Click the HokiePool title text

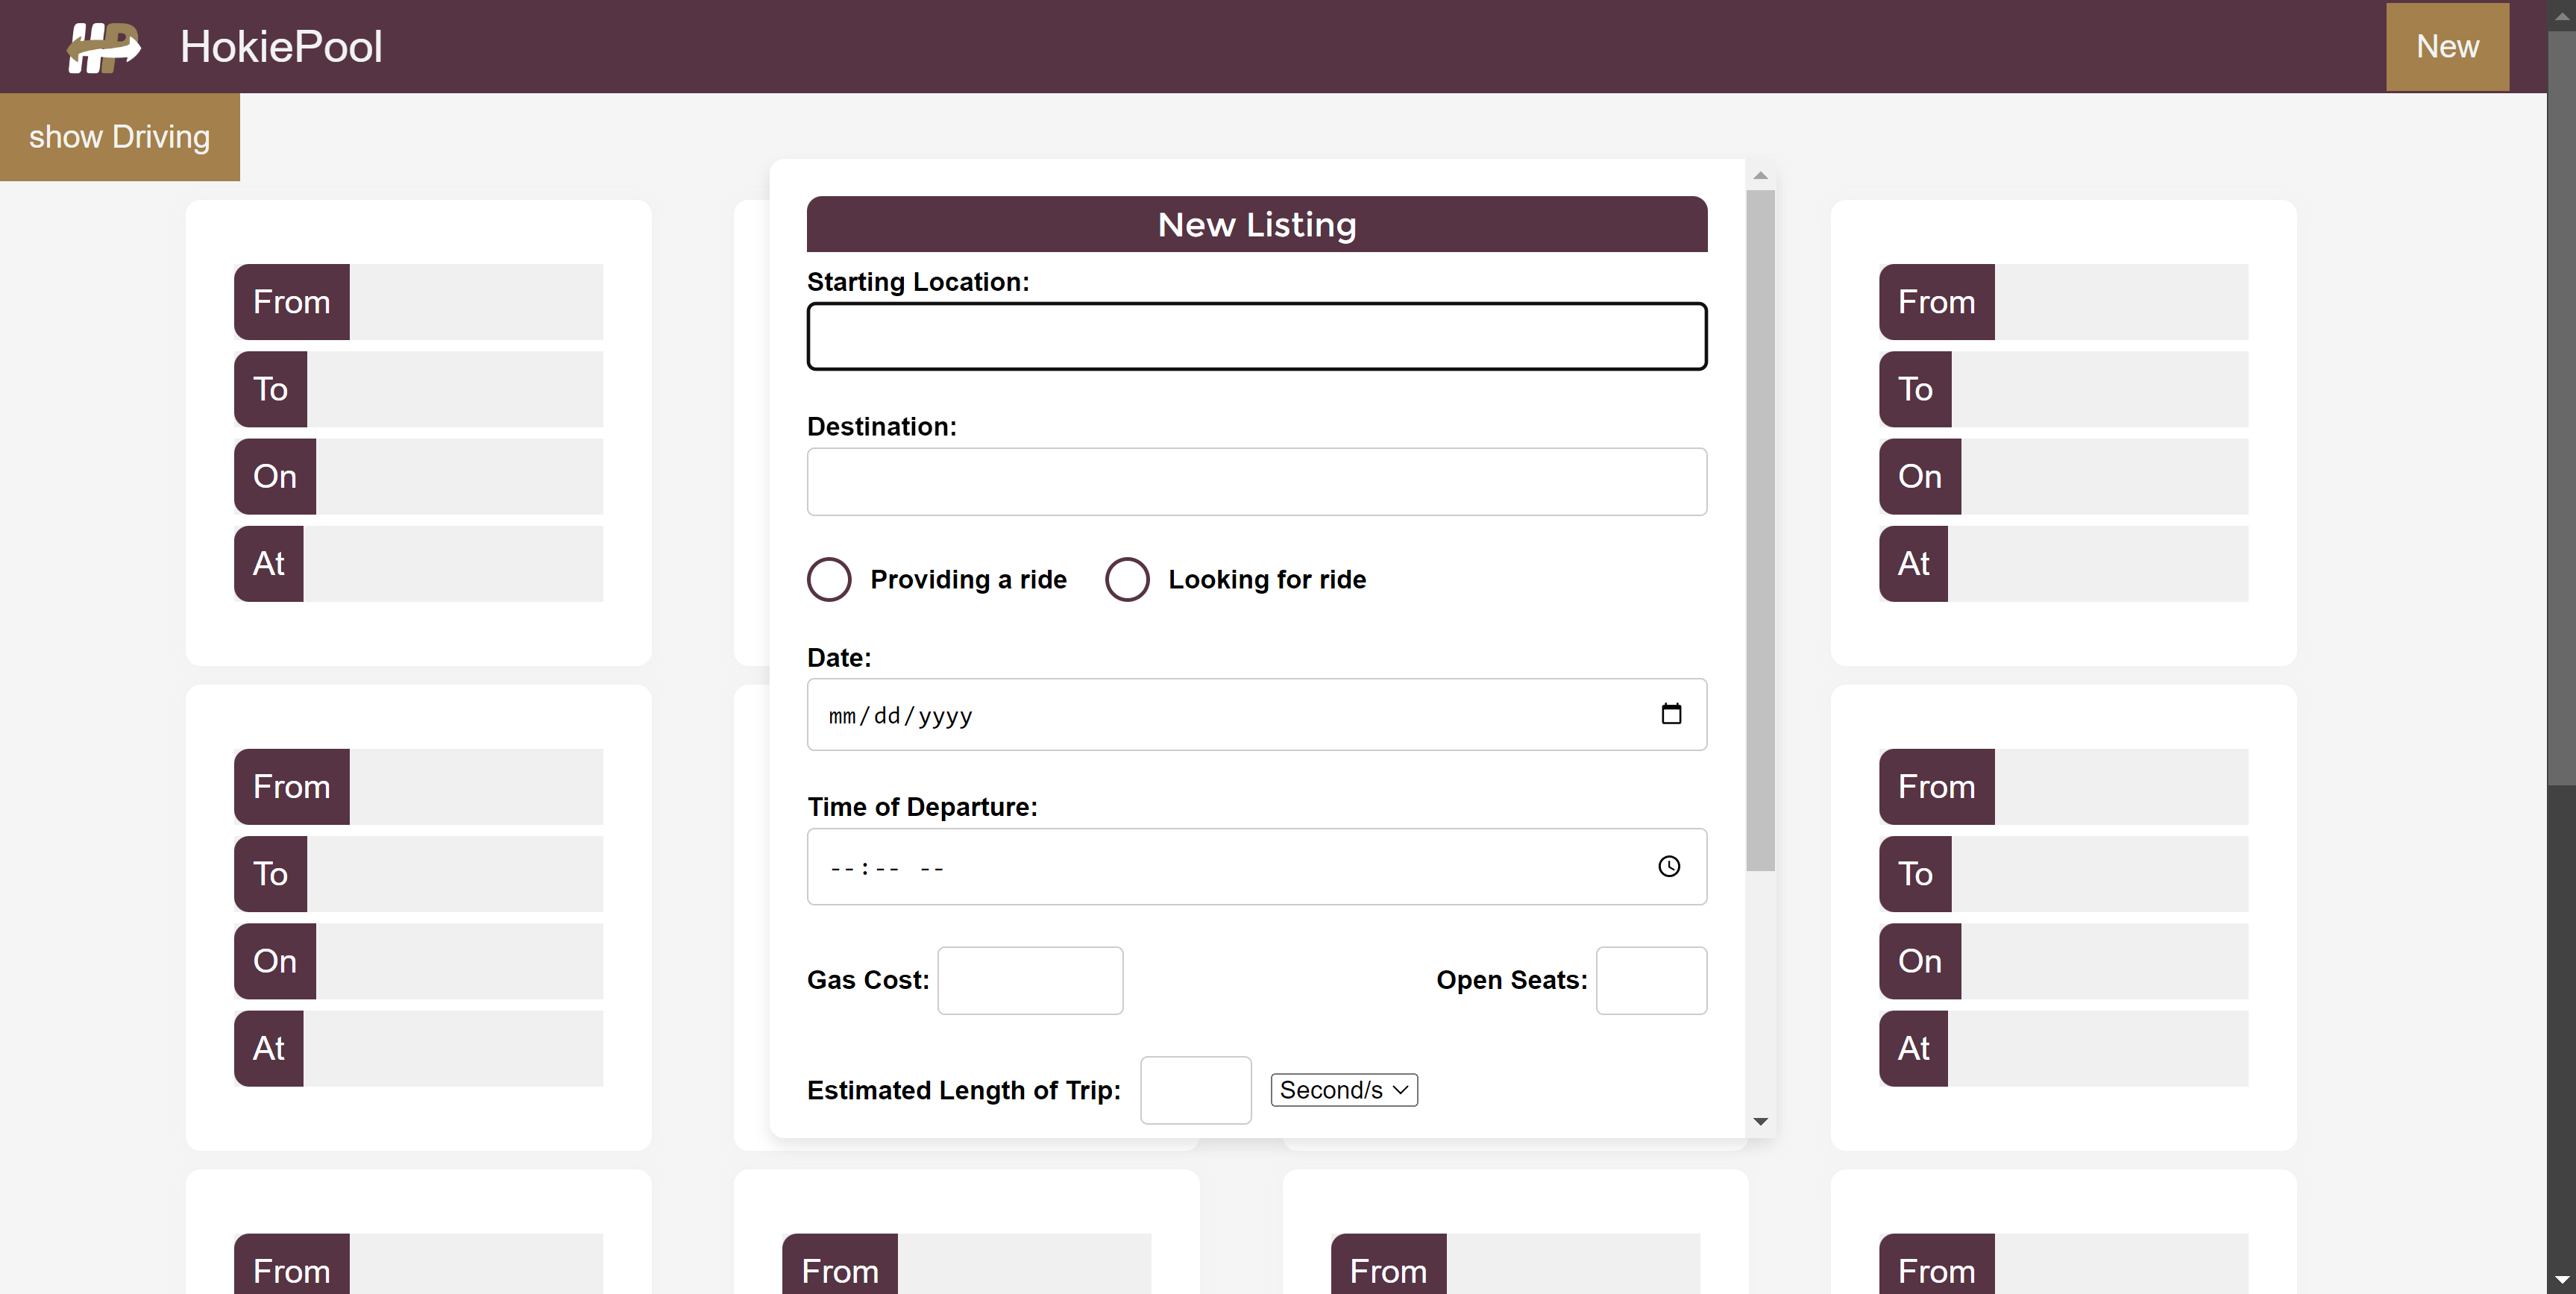281,47
